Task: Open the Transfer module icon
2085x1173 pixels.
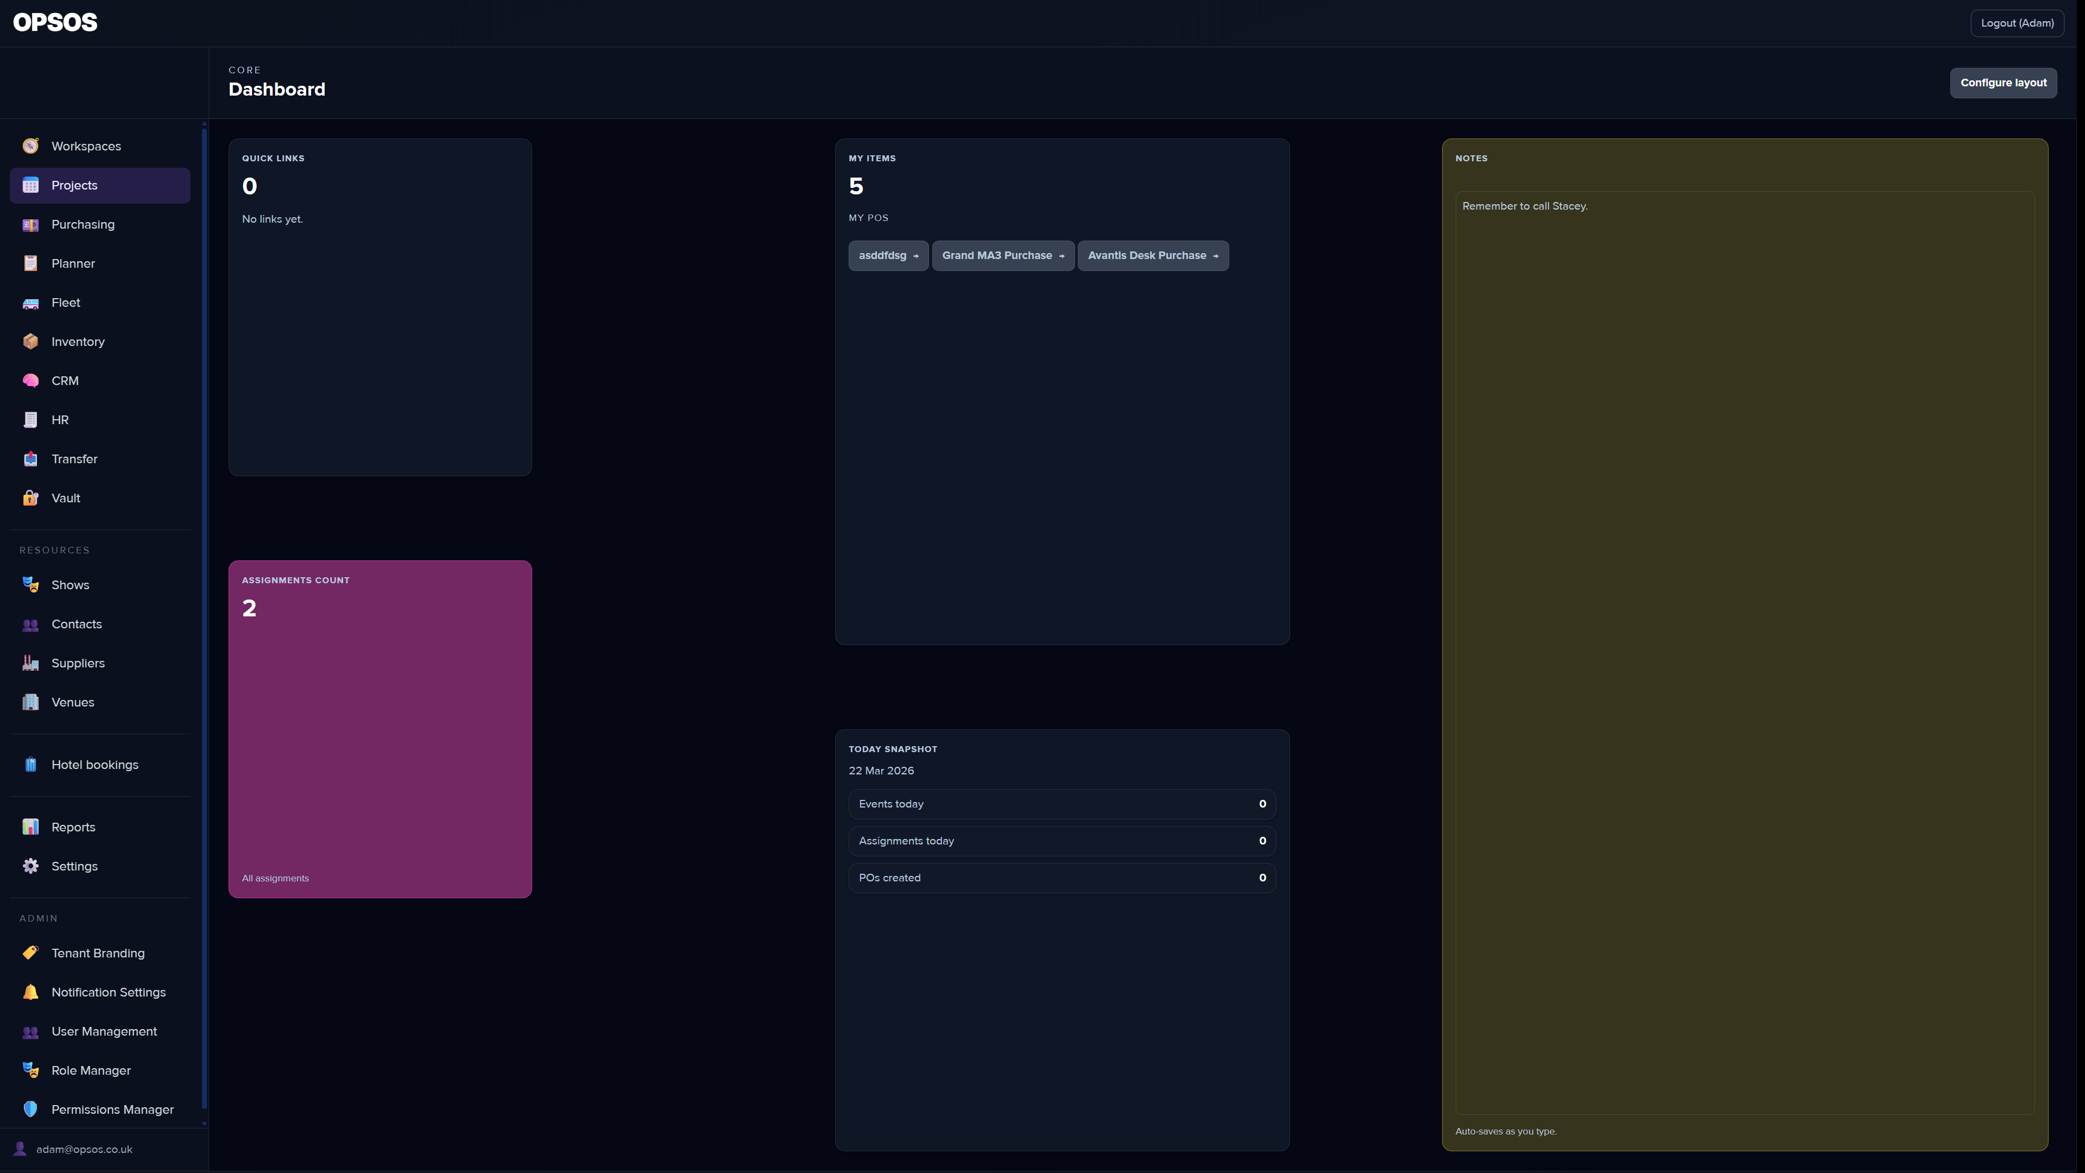Action: pyautogui.click(x=30, y=458)
